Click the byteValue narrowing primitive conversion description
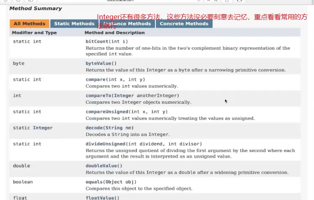 pyautogui.click(x=186, y=70)
